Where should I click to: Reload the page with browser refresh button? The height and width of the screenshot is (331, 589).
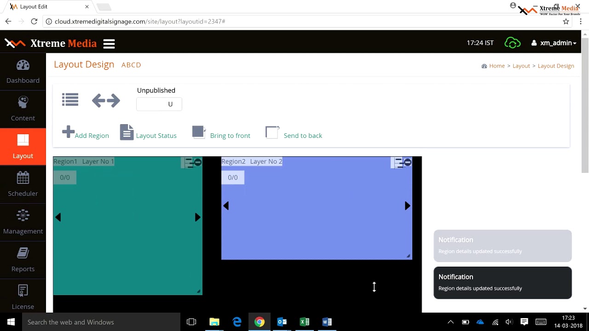click(x=34, y=22)
